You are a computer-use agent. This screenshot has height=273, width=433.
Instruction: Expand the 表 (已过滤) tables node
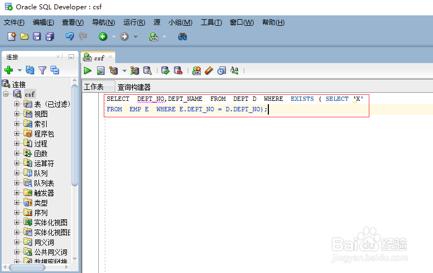17,104
